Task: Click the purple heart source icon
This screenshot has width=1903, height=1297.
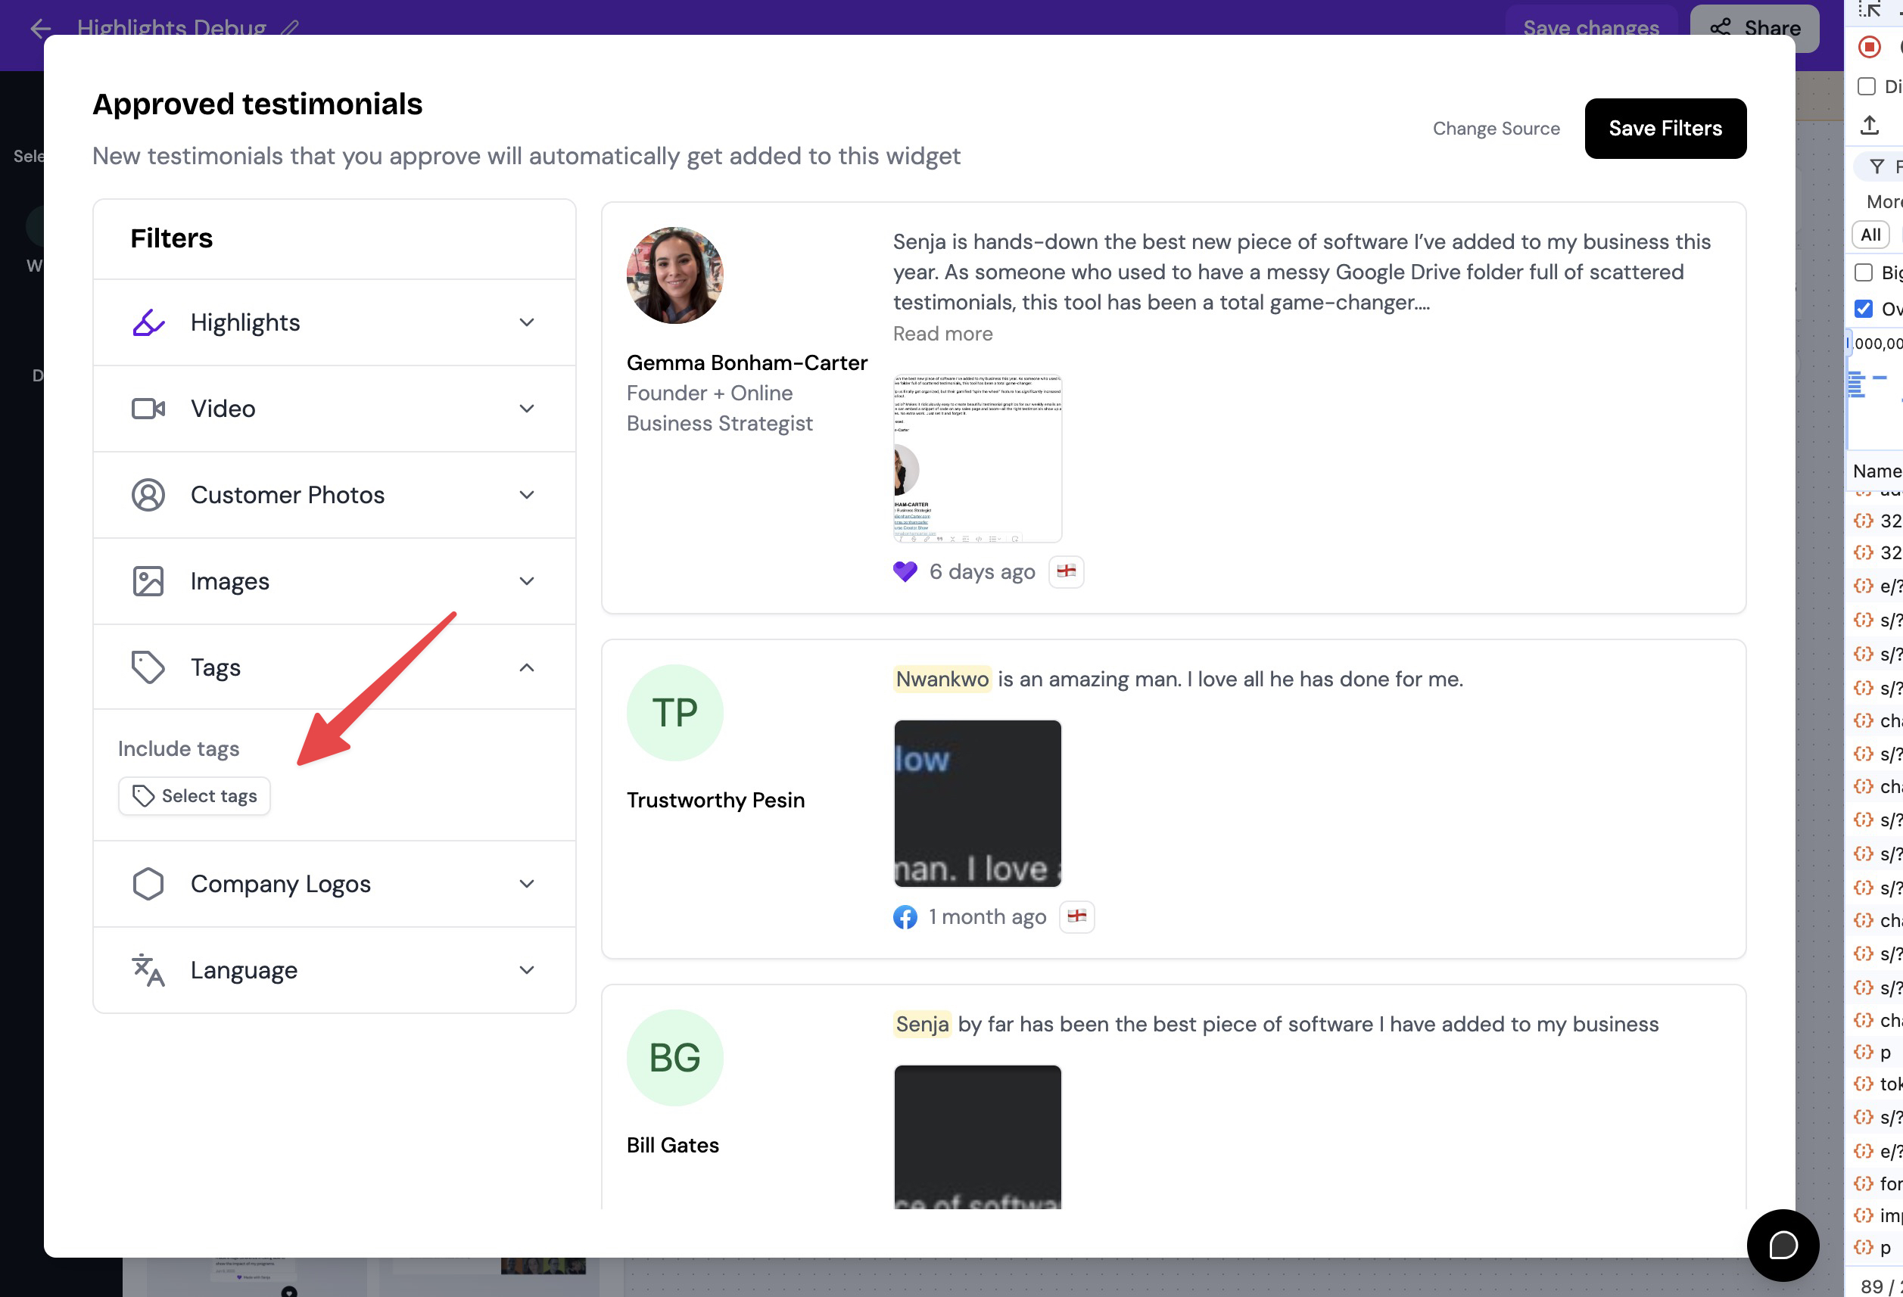Action: pyautogui.click(x=905, y=571)
